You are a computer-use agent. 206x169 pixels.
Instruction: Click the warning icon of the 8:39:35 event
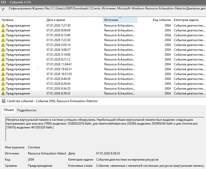(3, 93)
